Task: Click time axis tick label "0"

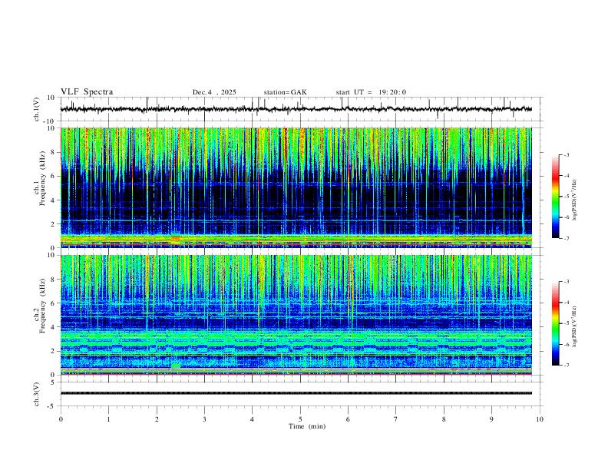Action: tap(61, 419)
